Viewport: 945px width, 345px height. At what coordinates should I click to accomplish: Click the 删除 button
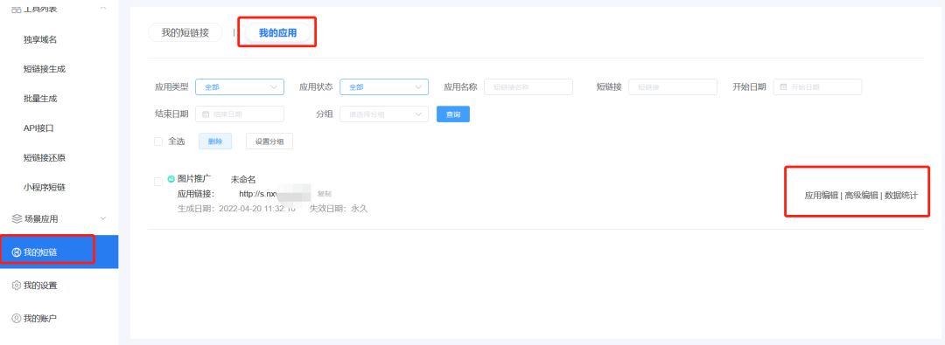point(215,141)
